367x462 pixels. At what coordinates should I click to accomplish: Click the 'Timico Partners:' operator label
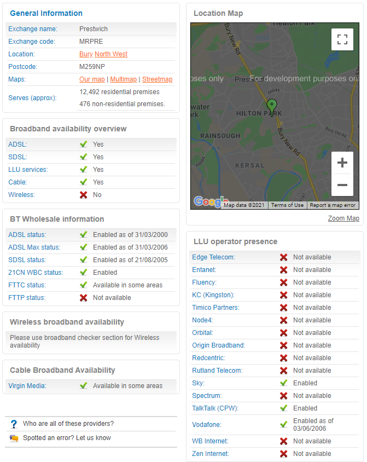pos(215,308)
